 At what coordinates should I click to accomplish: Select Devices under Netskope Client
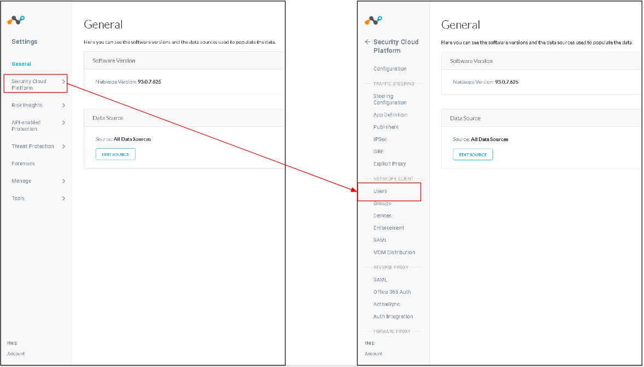[x=382, y=215]
